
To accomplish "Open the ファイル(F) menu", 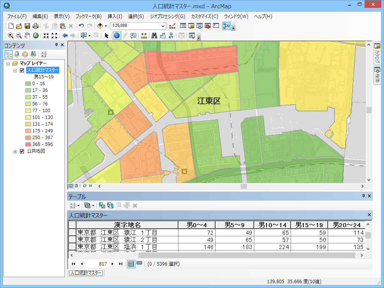I will point(17,16).
